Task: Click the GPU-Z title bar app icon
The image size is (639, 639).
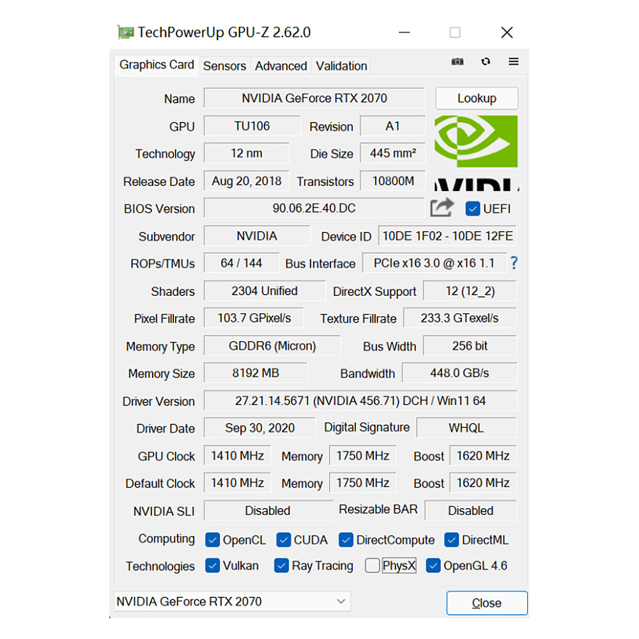Action: (125, 32)
